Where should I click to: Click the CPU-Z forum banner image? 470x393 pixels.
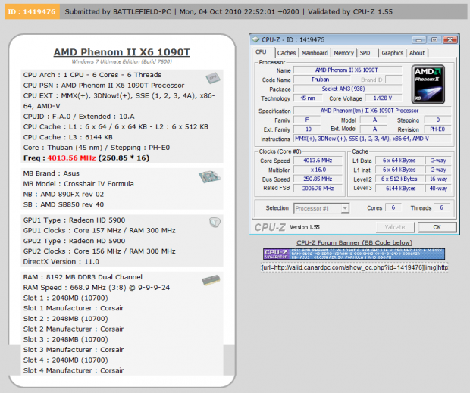354,254
